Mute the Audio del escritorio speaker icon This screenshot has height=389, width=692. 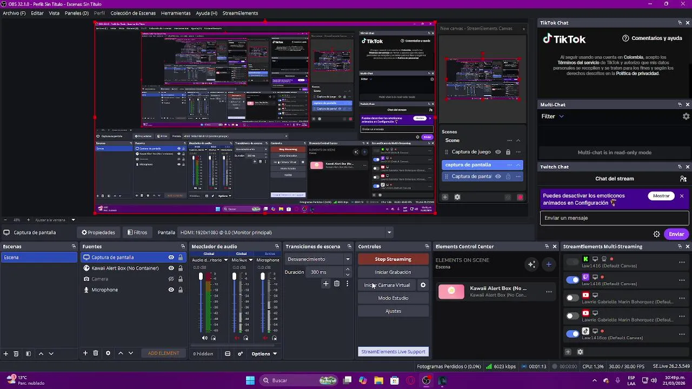click(204, 338)
